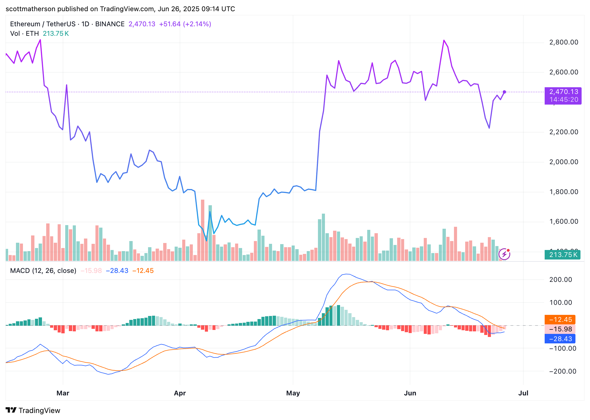The width and height of the screenshot is (590, 420).
Task: Click the purple current price dot marker
Action: (x=504, y=92)
